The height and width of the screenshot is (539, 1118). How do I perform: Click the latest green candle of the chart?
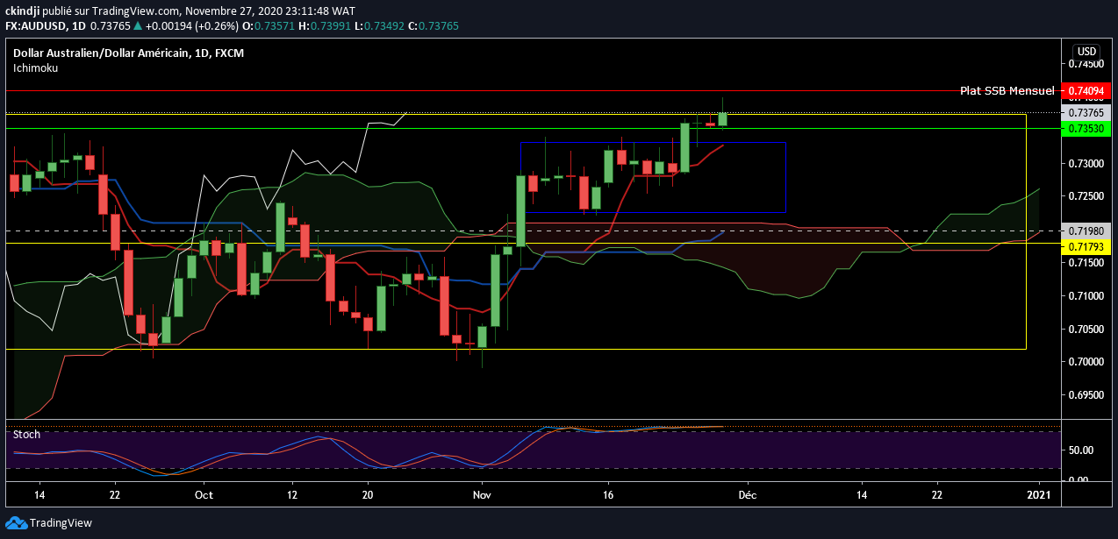(723, 119)
